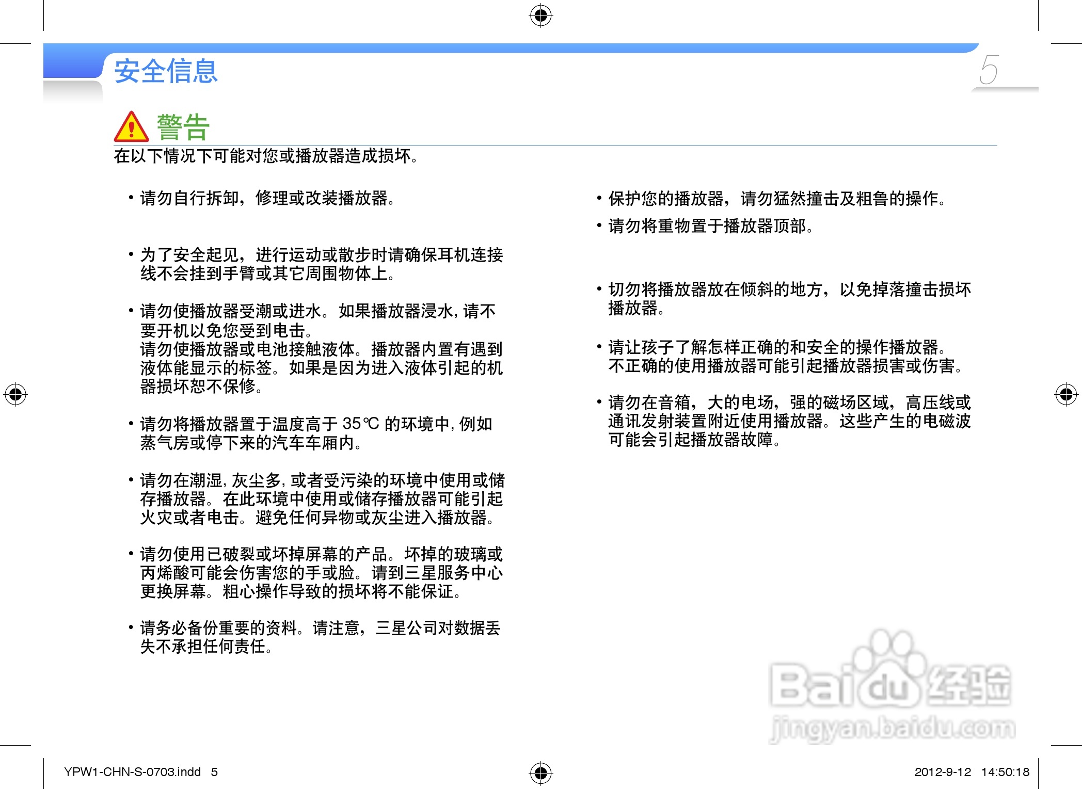Viewport: 1082px width, 789px height.
Task: Click the right side registration mark
Action: tap(1066, 395)
